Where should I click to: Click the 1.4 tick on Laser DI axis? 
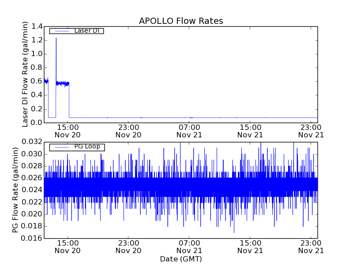pyautogui.click(x=37, y=26)
